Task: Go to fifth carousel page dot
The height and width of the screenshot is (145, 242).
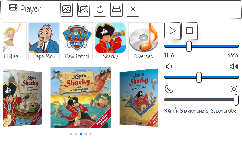Action: point(91,134)
